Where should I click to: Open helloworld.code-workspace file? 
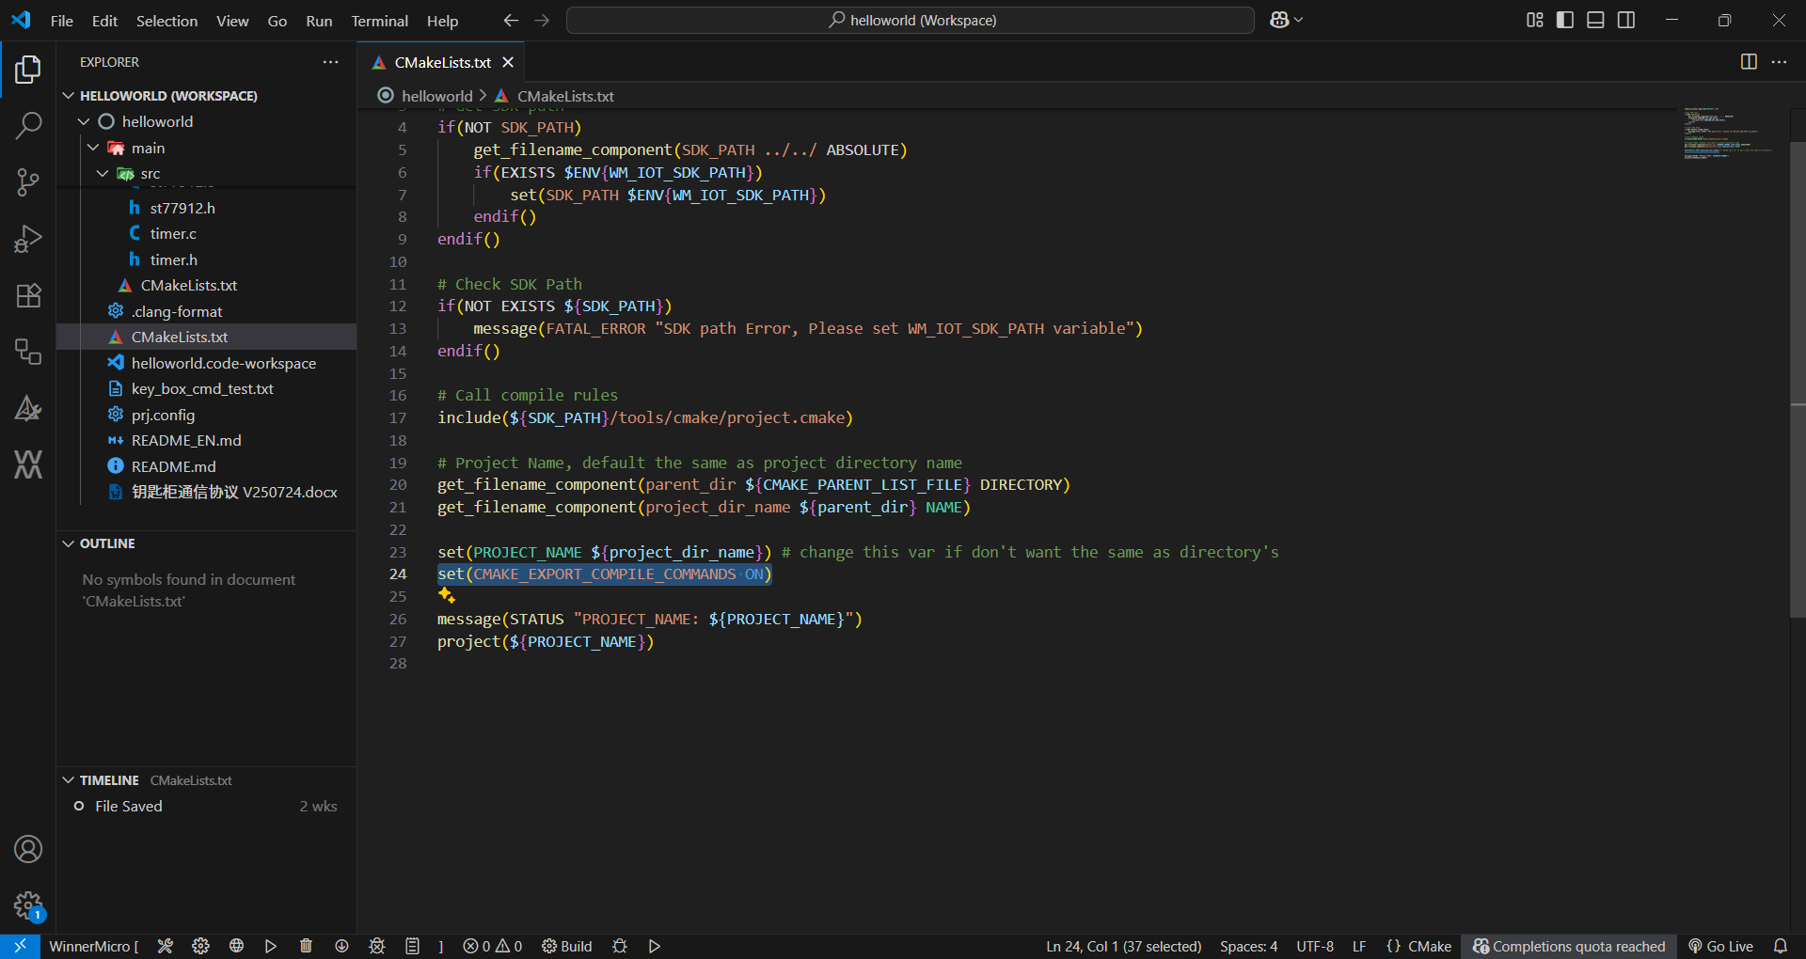tap(207, 363)
